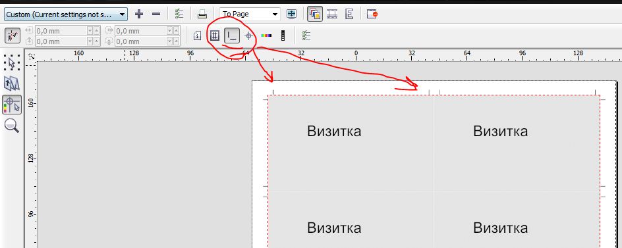622x248 pixels.
Task: Open print options checklist icon beside minus
Action: pos(179,14)
